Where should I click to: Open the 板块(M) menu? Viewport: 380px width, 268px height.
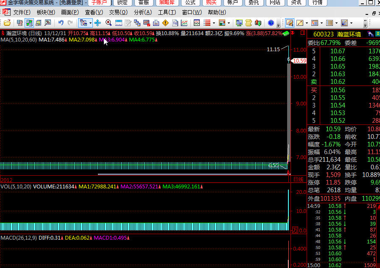46,12
